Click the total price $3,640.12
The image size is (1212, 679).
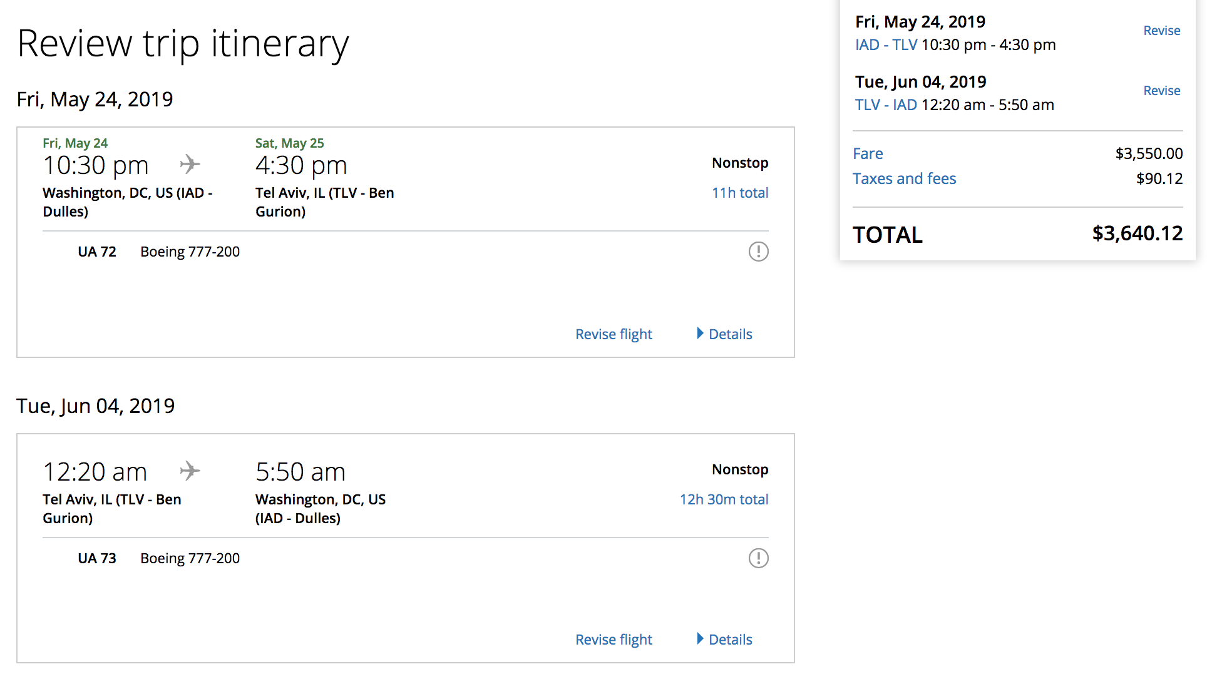pos(1137,233)
